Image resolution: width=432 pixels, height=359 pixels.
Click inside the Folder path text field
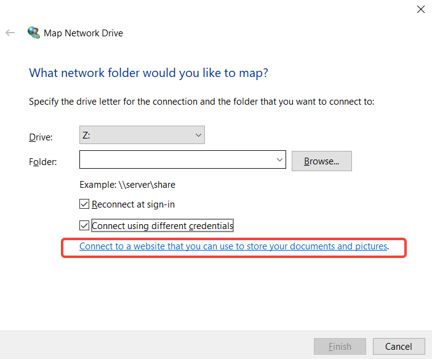tap(177, 159)
